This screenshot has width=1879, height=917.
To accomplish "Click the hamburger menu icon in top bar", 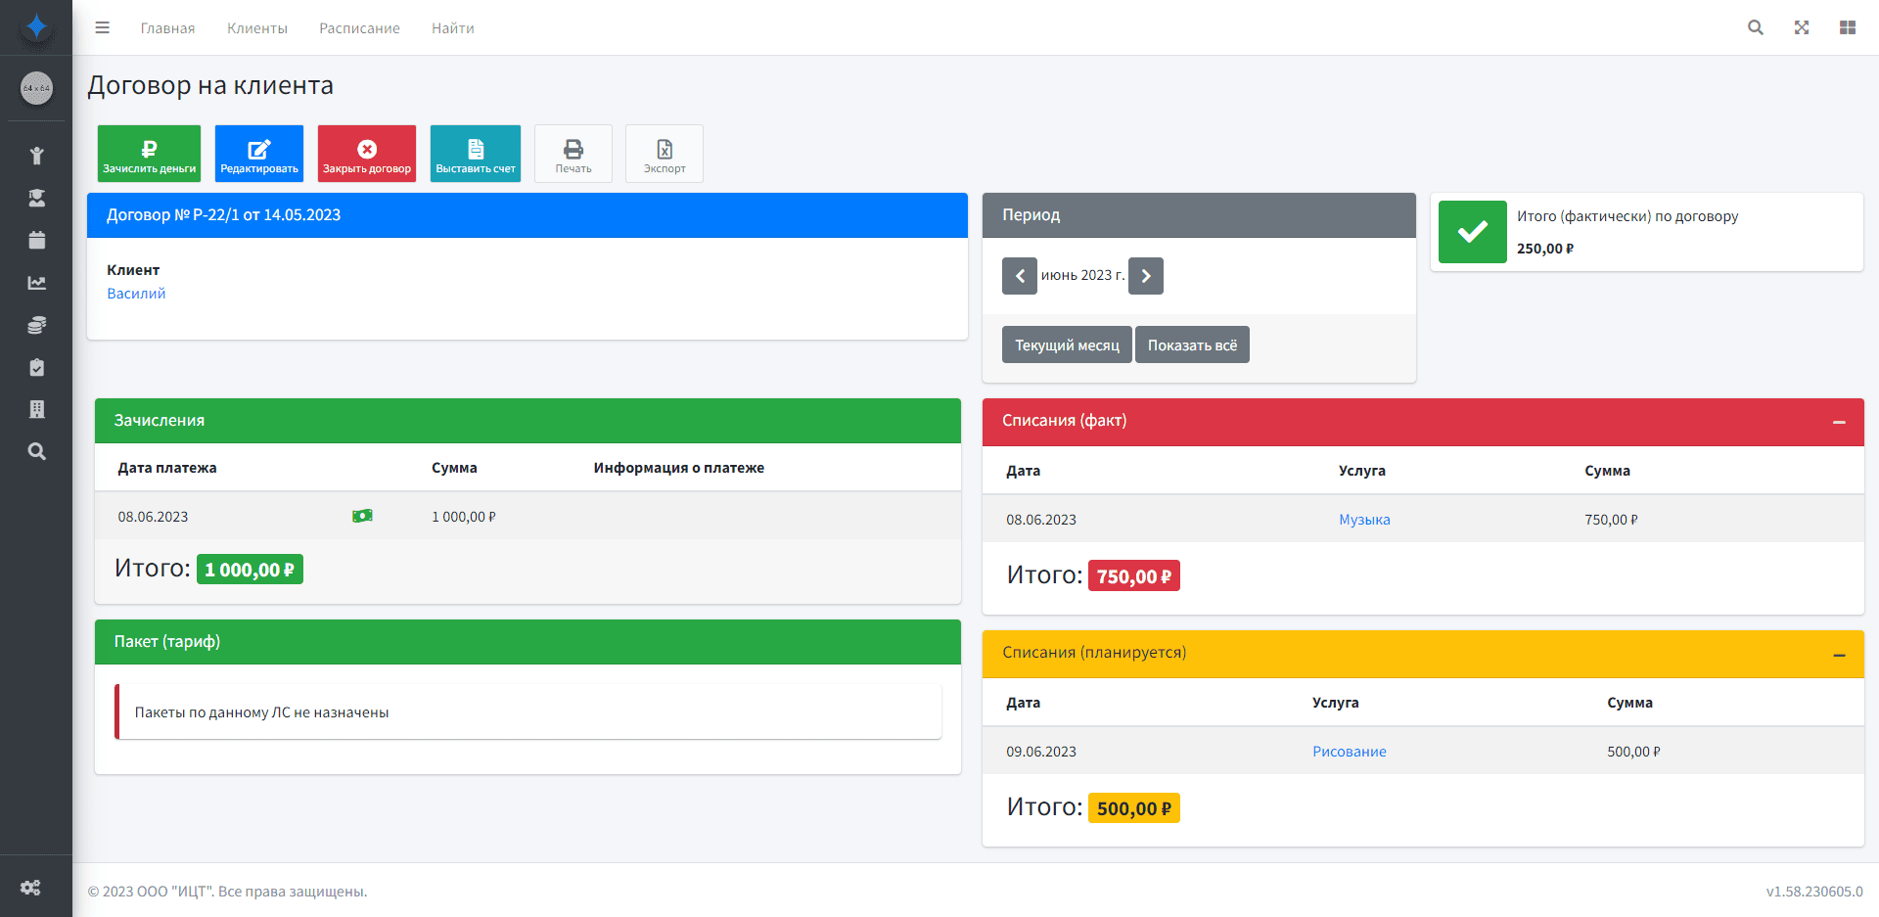I will point(102,27).
